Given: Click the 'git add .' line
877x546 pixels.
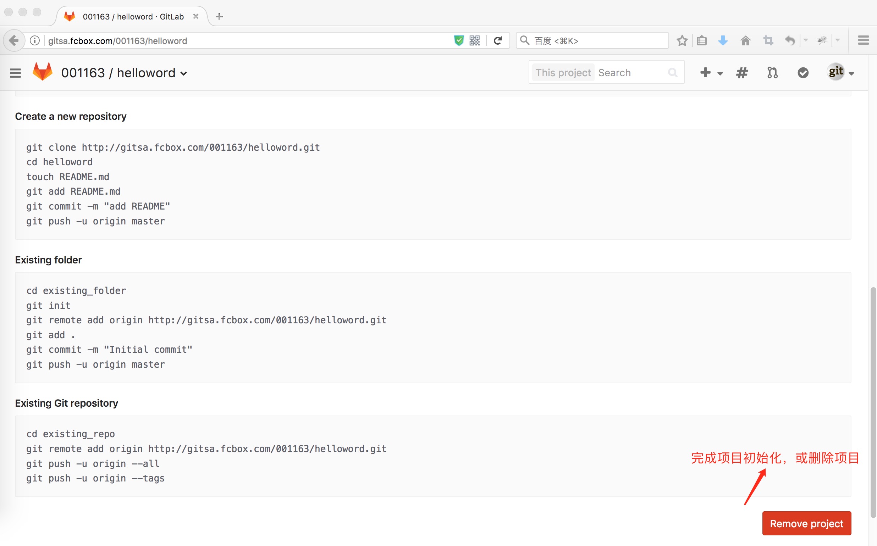Looking at the screenshot, I should coord(51,335).
